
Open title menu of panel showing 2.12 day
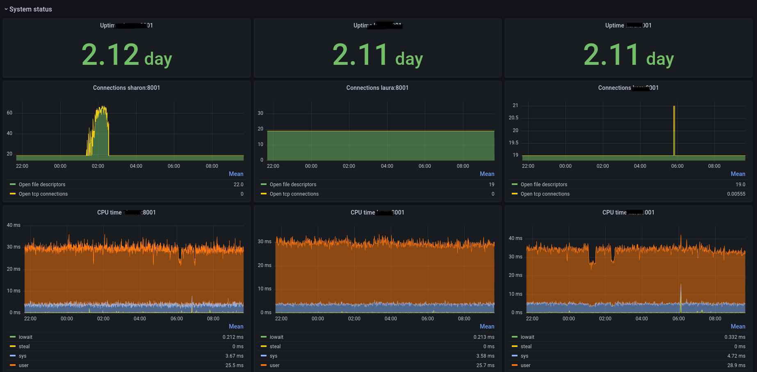point(126,25)
